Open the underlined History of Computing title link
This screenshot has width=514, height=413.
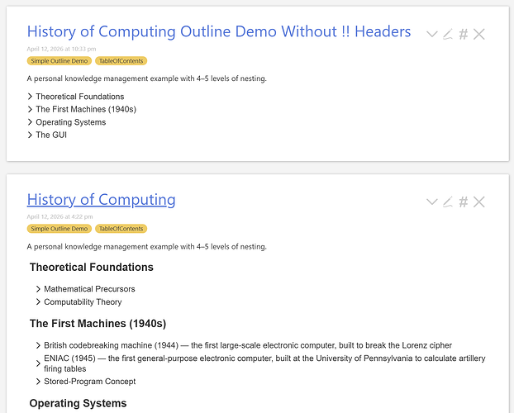coord(101,200)
